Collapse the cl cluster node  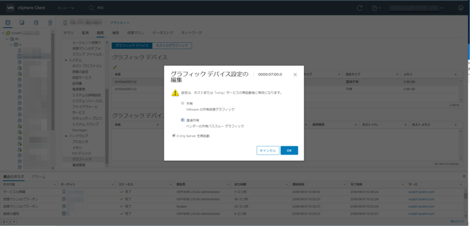click(11, 44)
